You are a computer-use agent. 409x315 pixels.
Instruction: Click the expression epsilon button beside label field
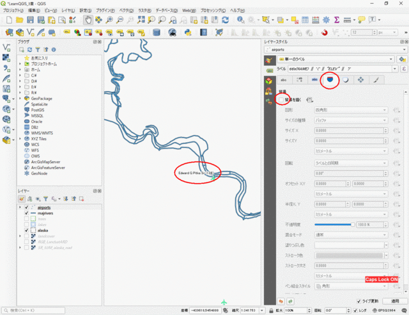tap(404, 69)
